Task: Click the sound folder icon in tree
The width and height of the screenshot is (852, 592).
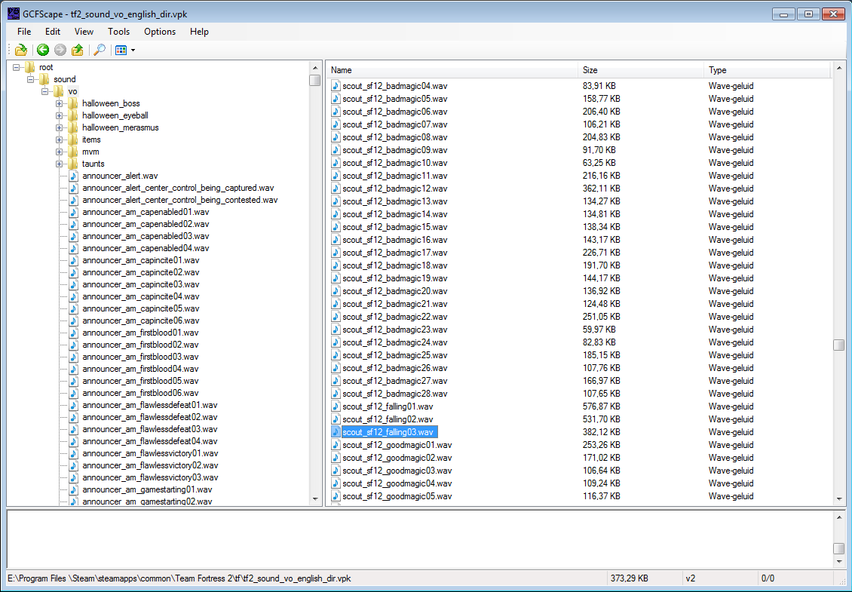Action: click(x=44, y=79)
